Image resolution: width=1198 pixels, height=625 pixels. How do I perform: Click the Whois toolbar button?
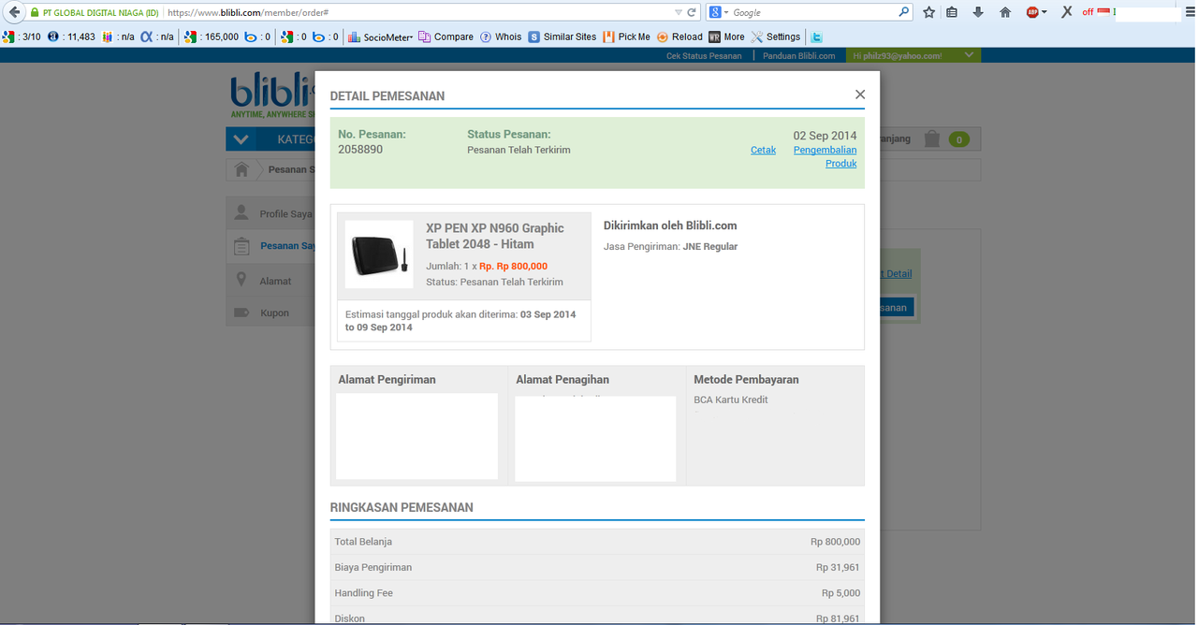[x=501, y=36]
